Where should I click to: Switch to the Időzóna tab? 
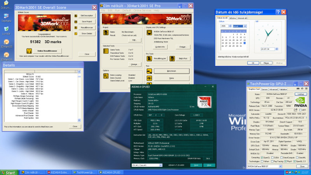pos(232,18)
